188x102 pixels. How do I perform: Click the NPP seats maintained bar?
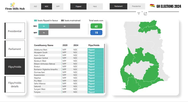44,33
